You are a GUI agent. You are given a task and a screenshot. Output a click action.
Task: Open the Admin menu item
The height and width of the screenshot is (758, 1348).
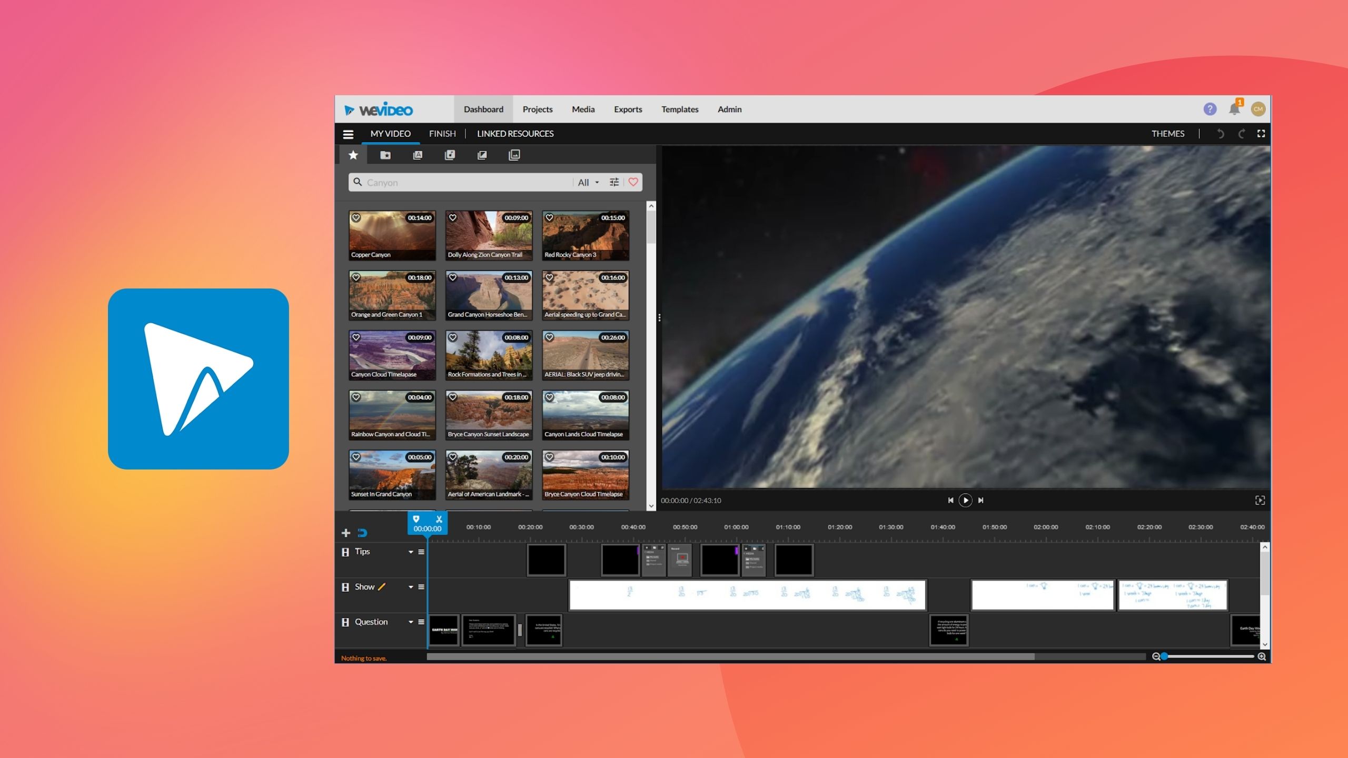point(729,109)
